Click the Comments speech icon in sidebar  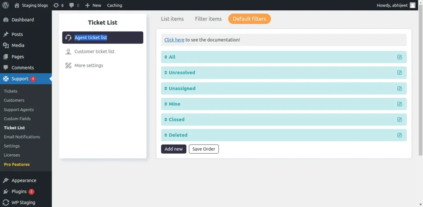[x=6, y=68]
